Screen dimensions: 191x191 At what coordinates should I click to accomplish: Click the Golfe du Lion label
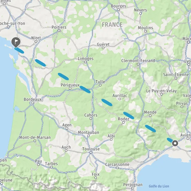tap(159, 186)
